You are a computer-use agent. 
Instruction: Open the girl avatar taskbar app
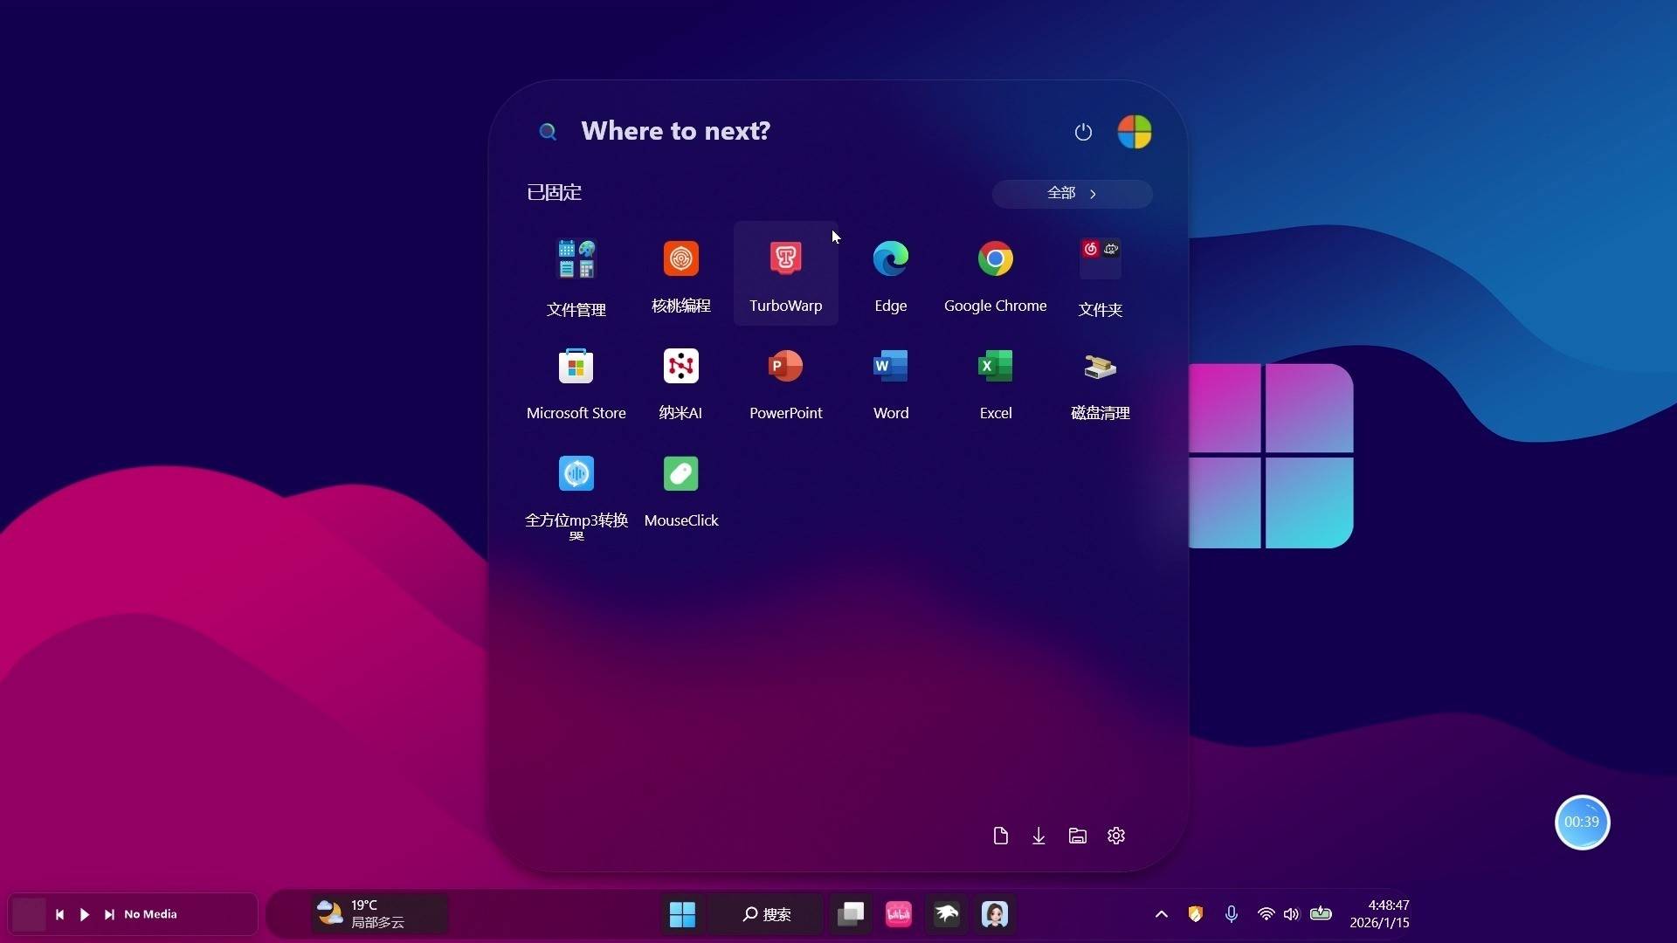pyautogui.click(x=995, y=914)
